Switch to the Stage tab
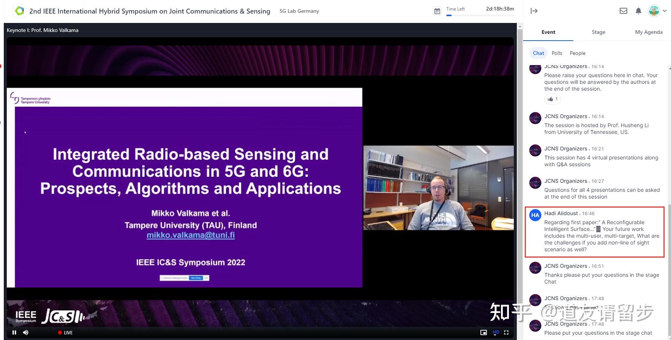The height and width of the screenshot is (340, 671). click(598, 32)
